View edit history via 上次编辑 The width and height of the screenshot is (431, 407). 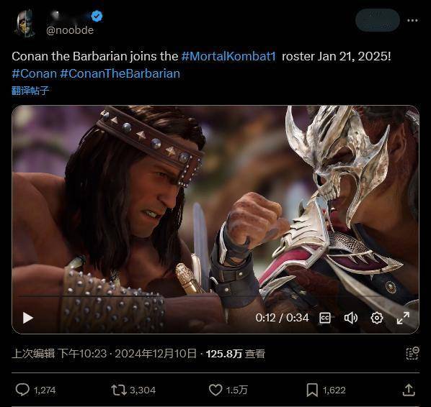pyautogui.click(x=33, y=354)
